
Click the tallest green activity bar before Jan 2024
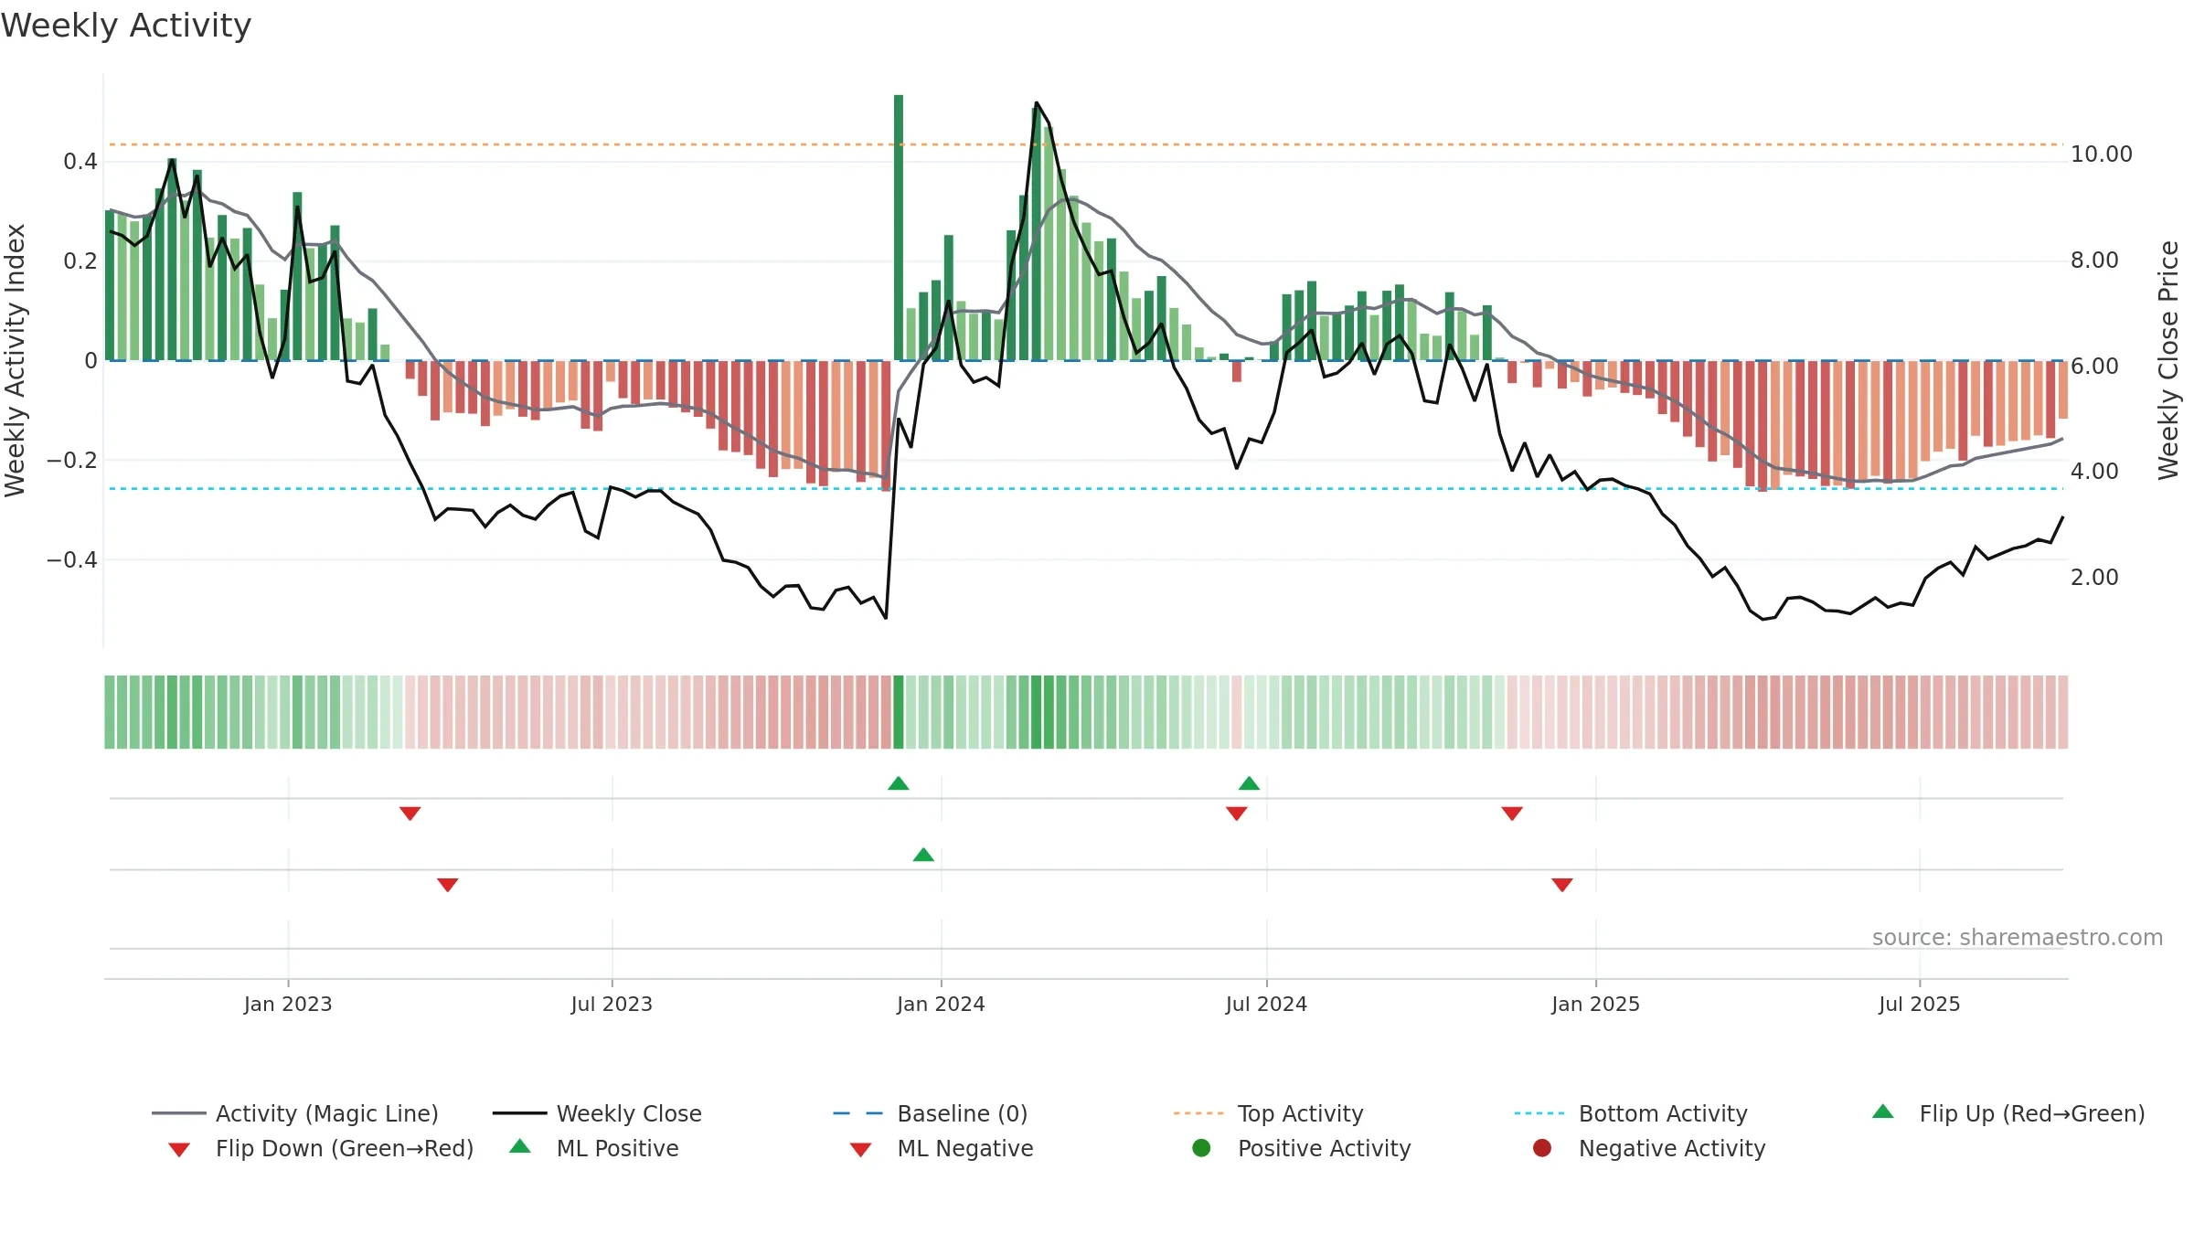click(899, 228)
